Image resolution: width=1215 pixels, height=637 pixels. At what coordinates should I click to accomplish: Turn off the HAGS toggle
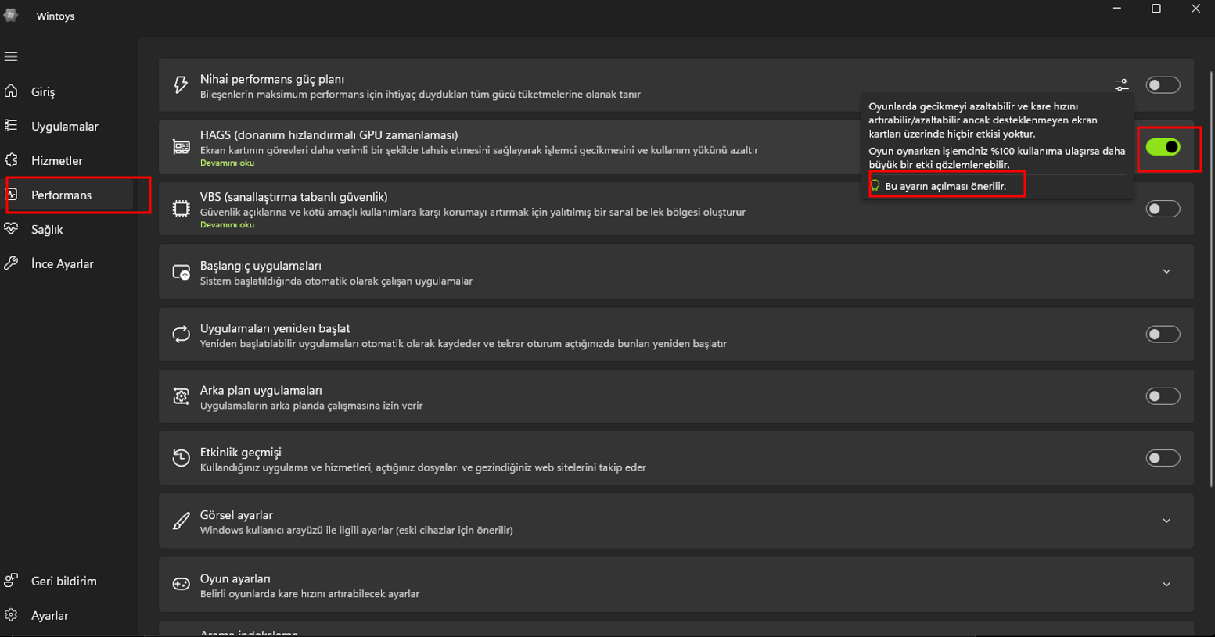coord(1163,147)
